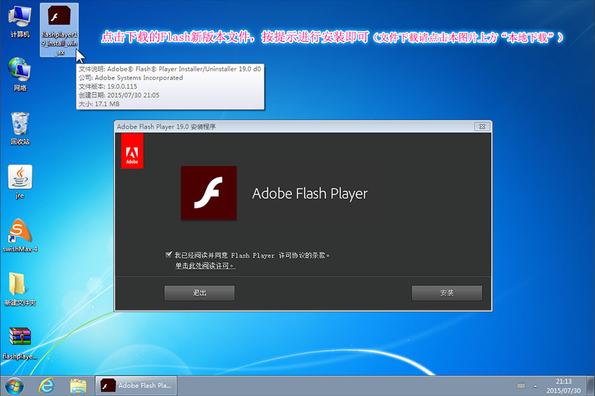
Task: Open the Windows Start menu orb
Action: point(15,386)
